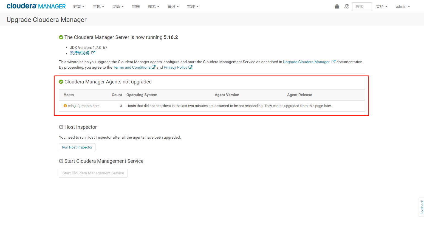Click the orange warning icon beside cdh[1-3].macro.com

tap(65, 106)
